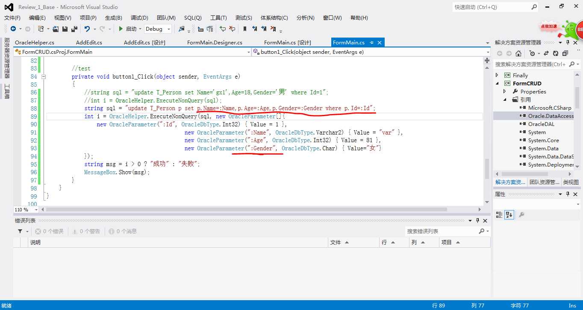Click the alphabetical sort icon in Properties
Viewport: 583px width, 310px height.
(x=509, y=214)
